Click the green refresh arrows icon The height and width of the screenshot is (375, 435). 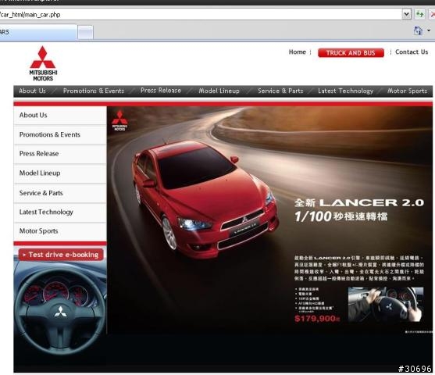[419, 14]
